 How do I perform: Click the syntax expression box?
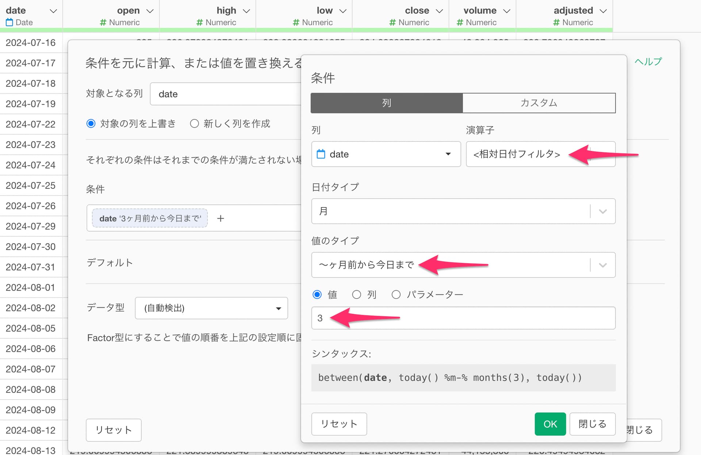point(463,378)
